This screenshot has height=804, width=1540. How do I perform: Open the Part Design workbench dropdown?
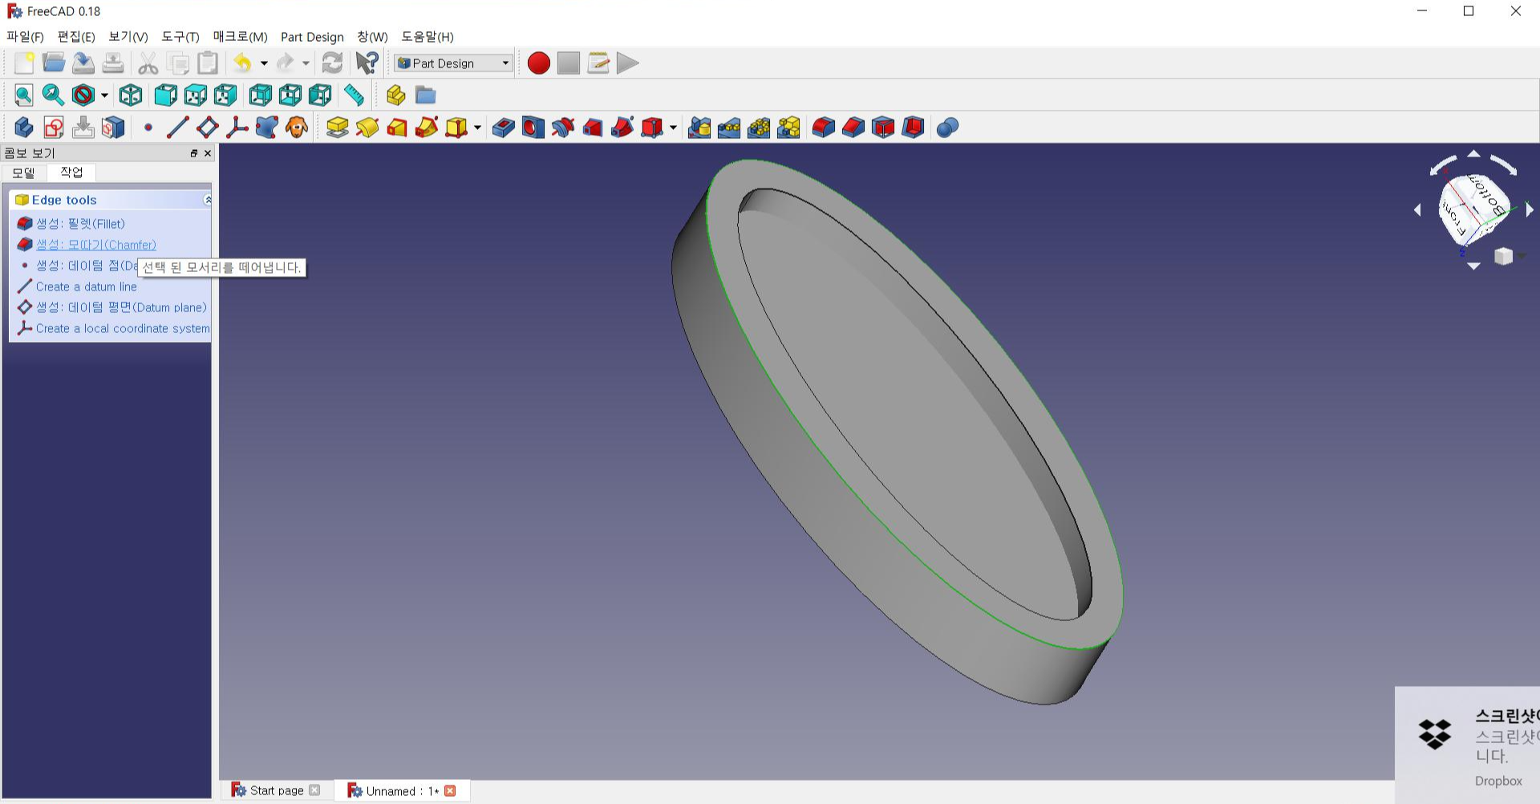click(x=453, y=63)
